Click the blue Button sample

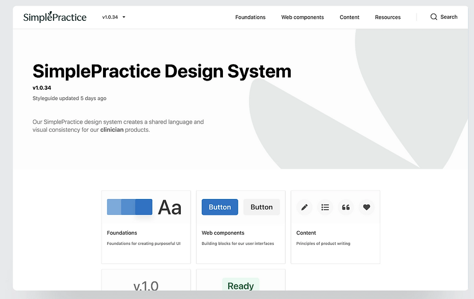[220, 207]
